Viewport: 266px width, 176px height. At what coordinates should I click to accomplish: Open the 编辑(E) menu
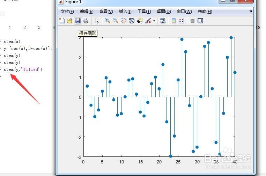[x=87, y=12]
